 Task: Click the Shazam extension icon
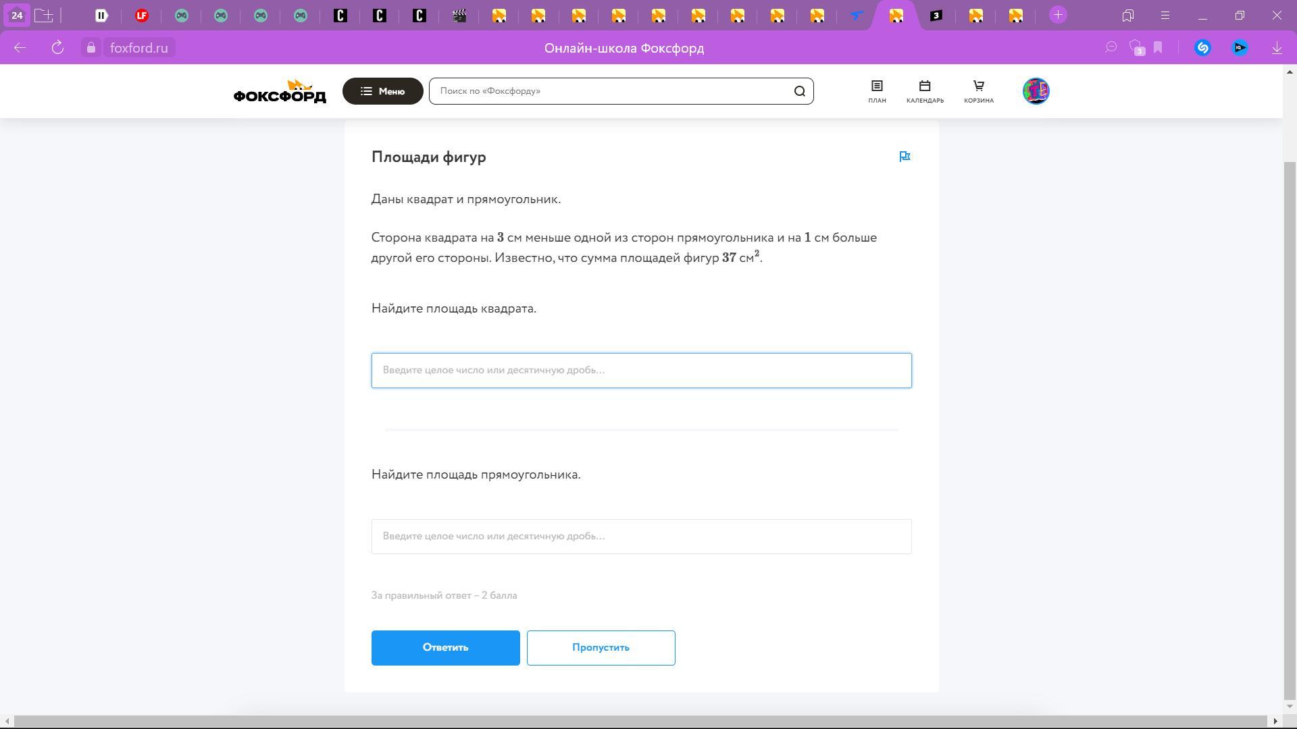[1202, 48]
